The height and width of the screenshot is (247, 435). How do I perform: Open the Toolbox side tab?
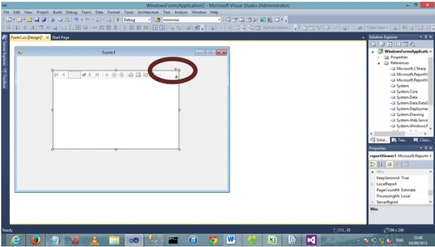(x=4, y=78)
